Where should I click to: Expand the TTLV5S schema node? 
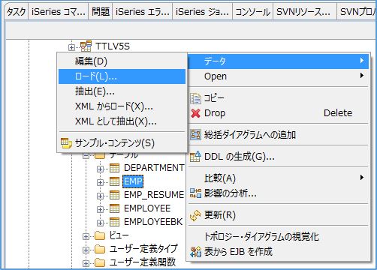click(71, 47)
